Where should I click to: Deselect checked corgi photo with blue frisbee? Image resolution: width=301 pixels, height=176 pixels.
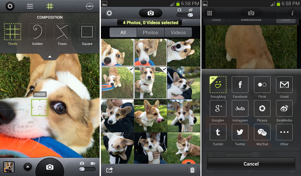pyautogui.click(x=118, y=83)
